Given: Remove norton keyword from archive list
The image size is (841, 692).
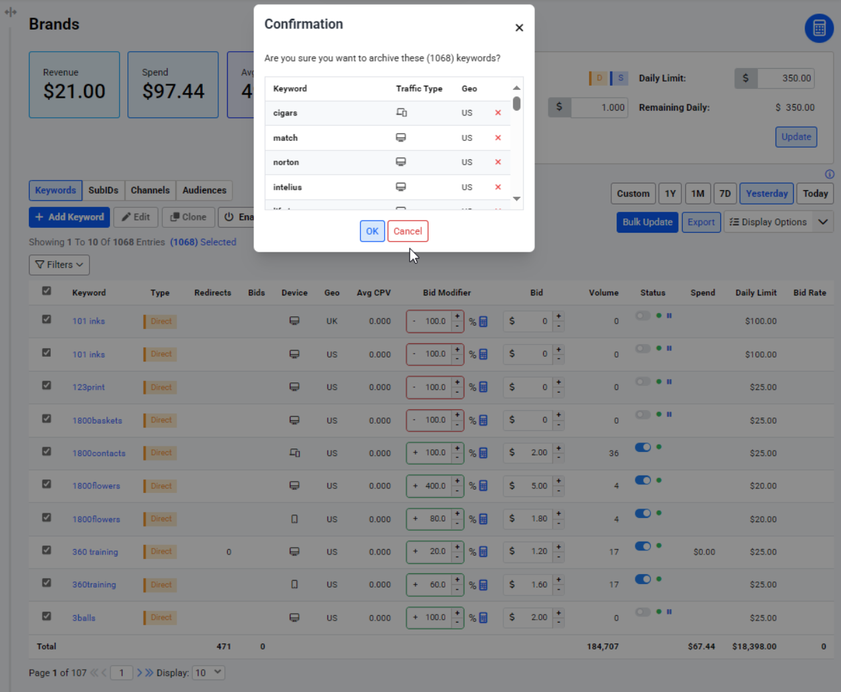Looking at the screenshot, I should [x=498, y=163].
